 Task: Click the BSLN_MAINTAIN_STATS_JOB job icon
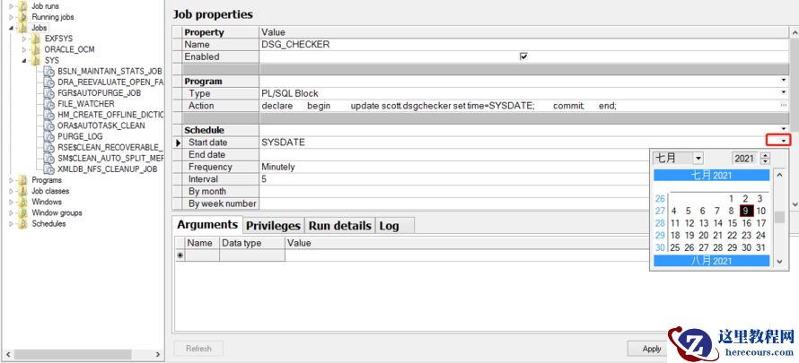tap(48, 71)
